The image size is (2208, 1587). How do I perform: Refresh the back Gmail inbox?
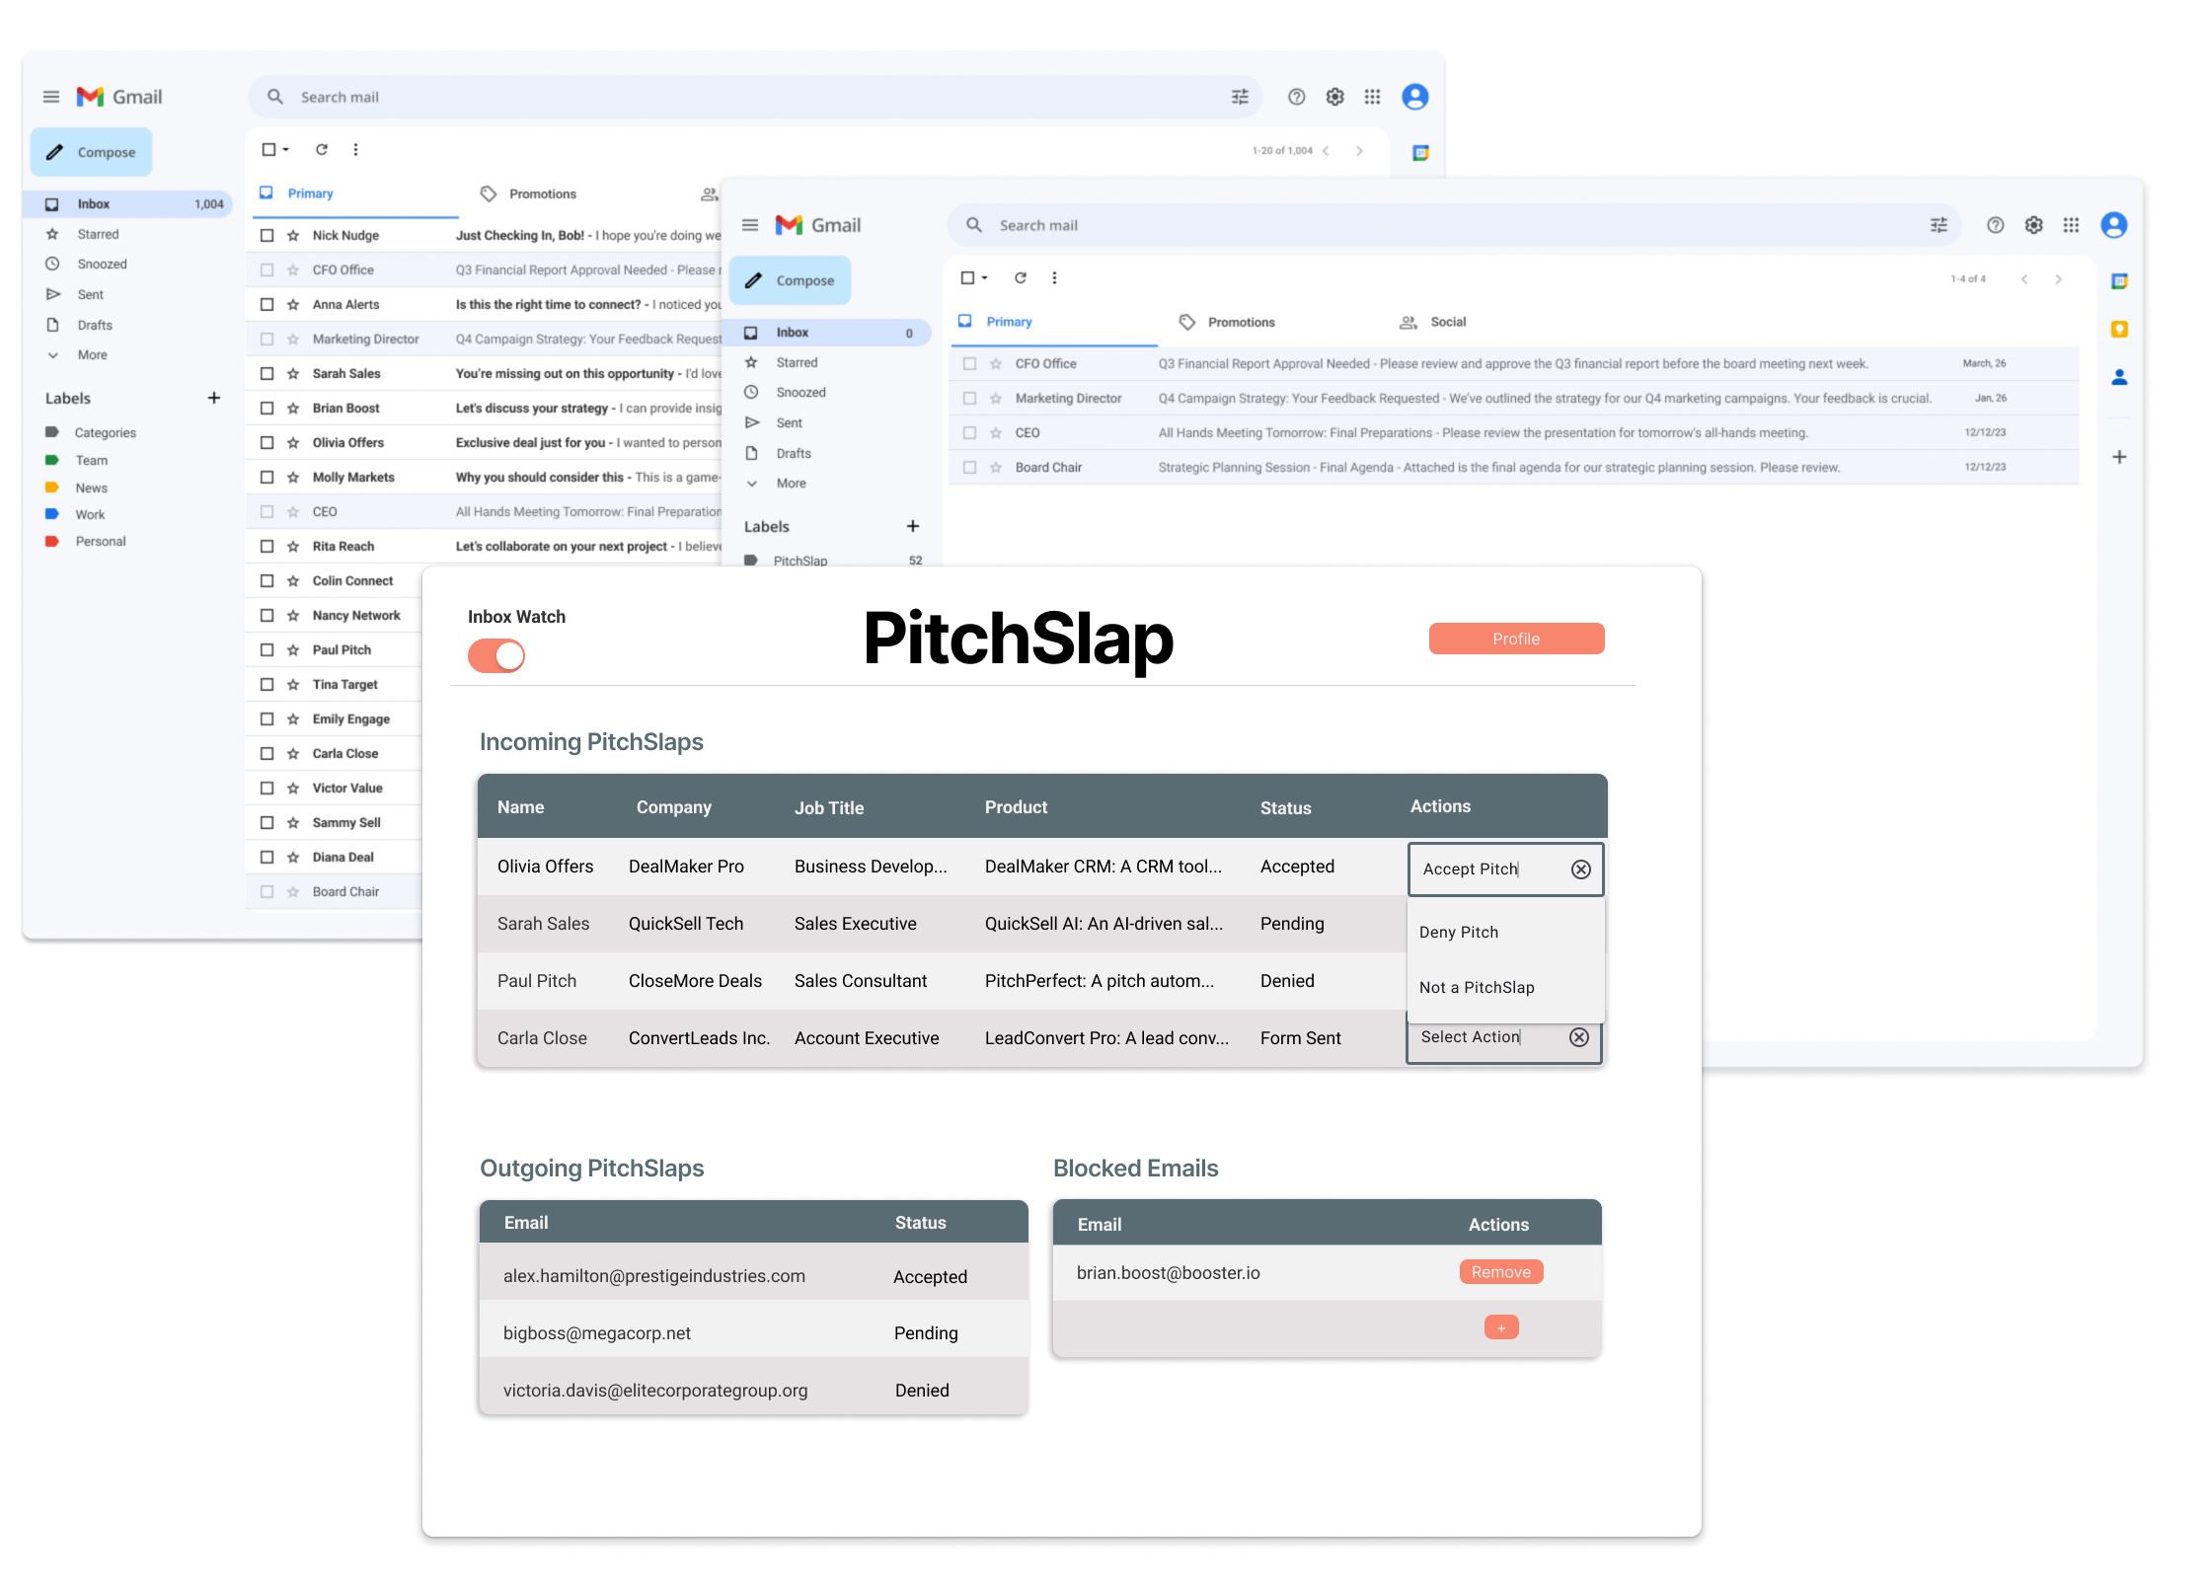click(x=321, y=149)
